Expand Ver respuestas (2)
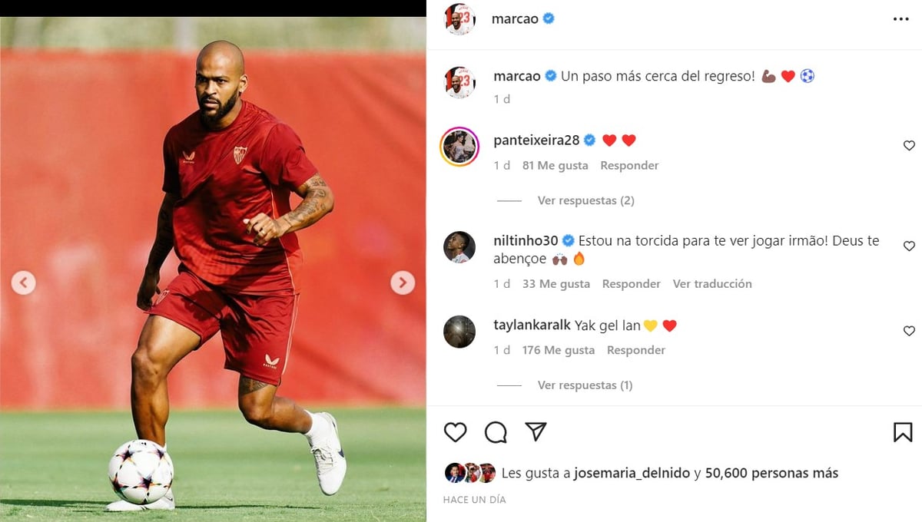Image resolution: width=922 pixels, height=522 pixels. [x=585, y=200]
